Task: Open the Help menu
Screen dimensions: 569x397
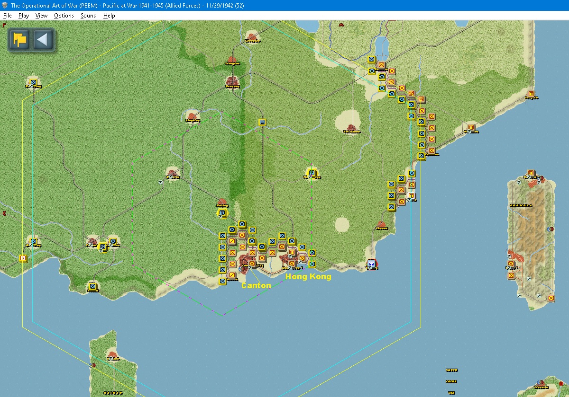Action: [x=109, y=16]
